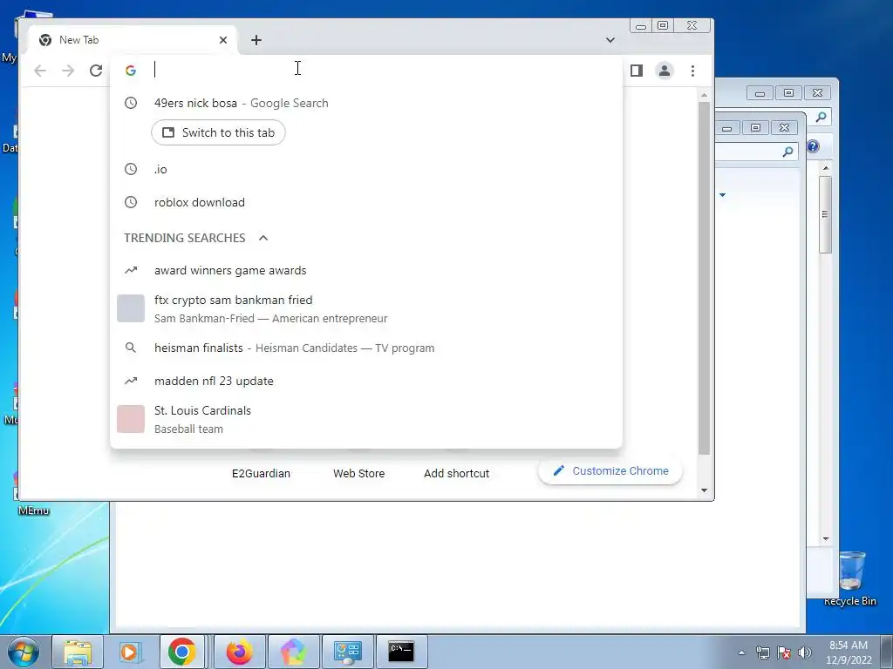The height and width of the screenshot is (669, 893).
Task: Click the Chrome taskbar icon
Action: click(x=181, y=652)
